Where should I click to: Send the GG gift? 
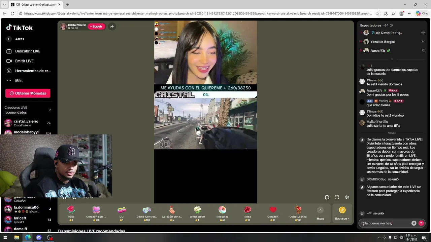click(122, 214)
